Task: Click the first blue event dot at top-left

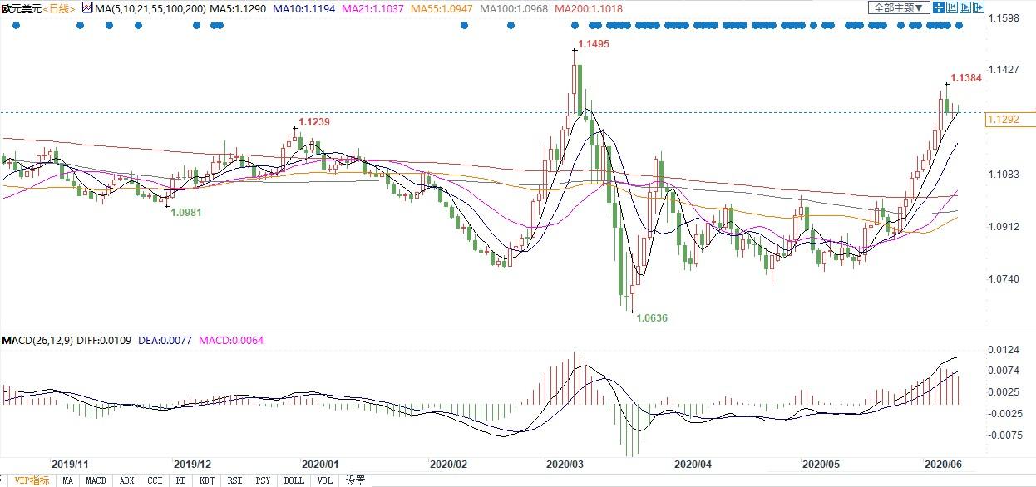Action: coord(17,25)
